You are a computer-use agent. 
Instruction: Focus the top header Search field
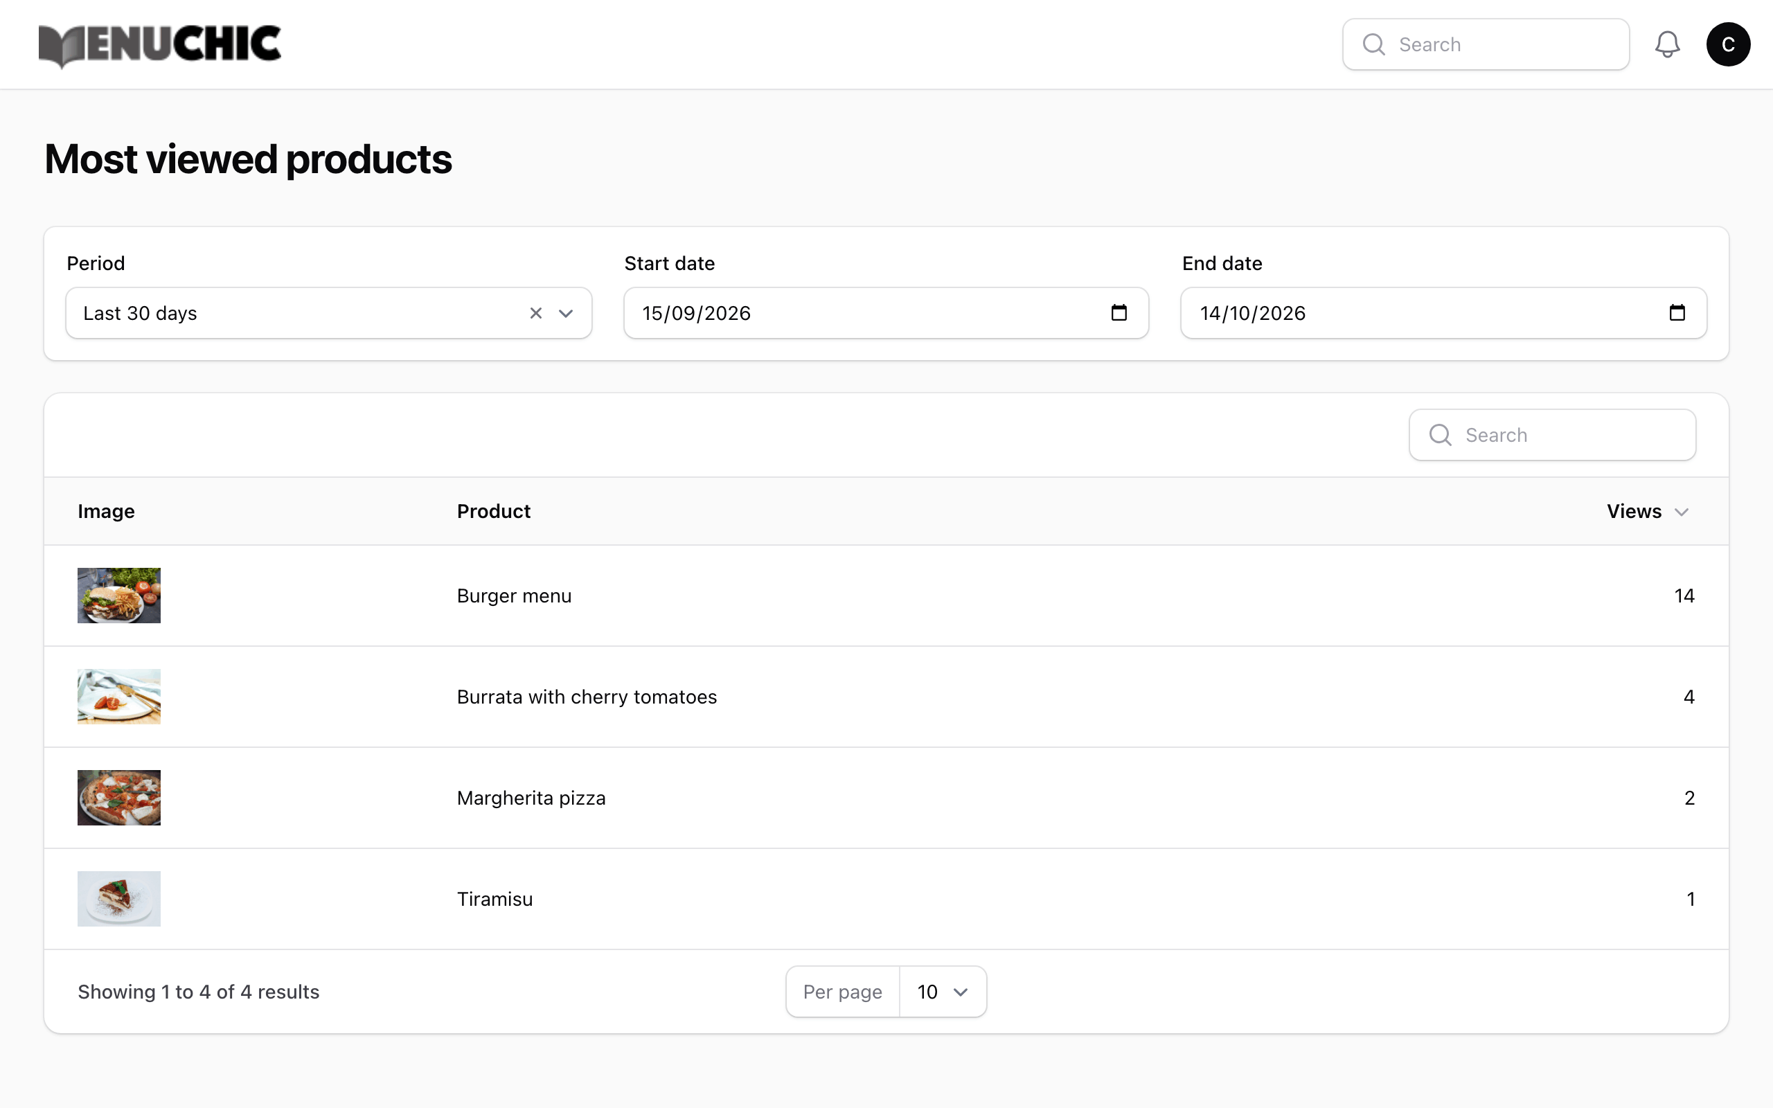1486,44
